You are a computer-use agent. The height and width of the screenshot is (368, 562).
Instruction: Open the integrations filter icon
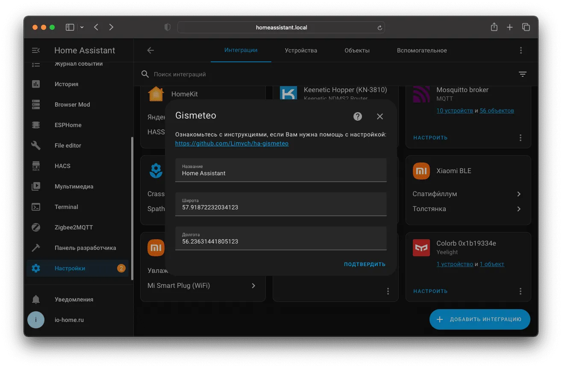point(522,74)
